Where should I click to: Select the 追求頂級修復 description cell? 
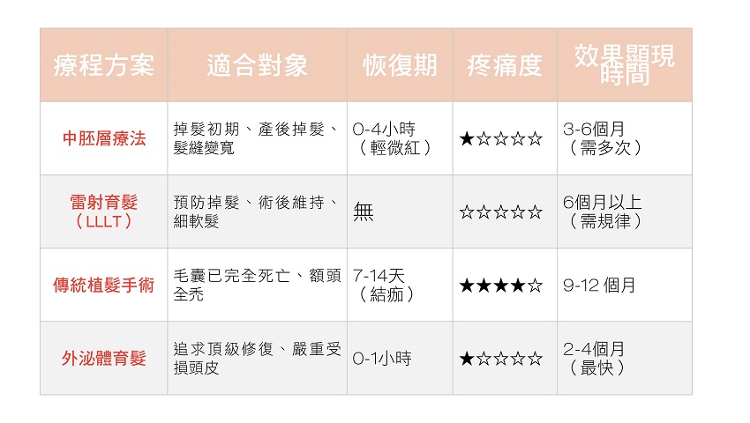[x=257, y=359]
